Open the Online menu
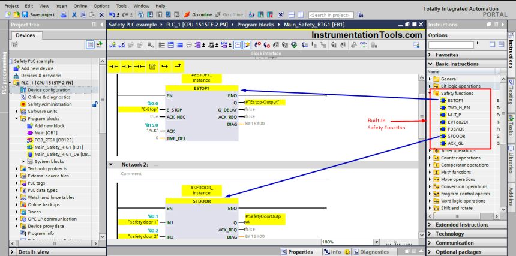The width and height of the screenshot is (516, 256). [x=80, y=6]
